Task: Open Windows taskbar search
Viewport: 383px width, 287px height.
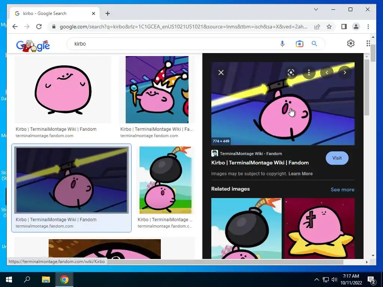Action: pos(27,280)
